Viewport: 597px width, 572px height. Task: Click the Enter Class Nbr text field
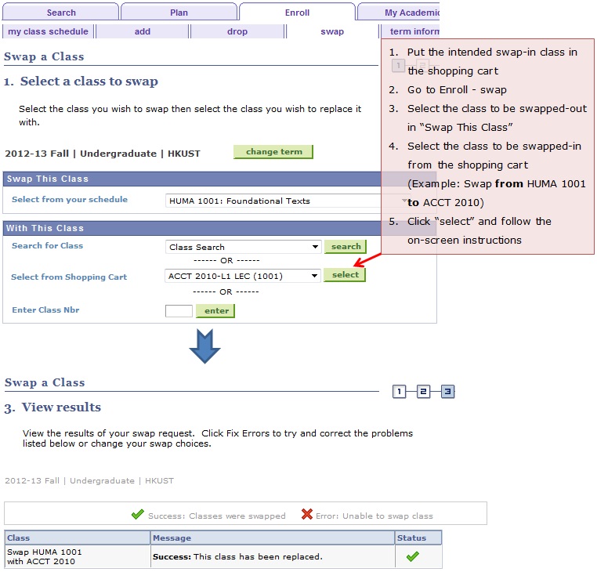[x=179, y=311]
